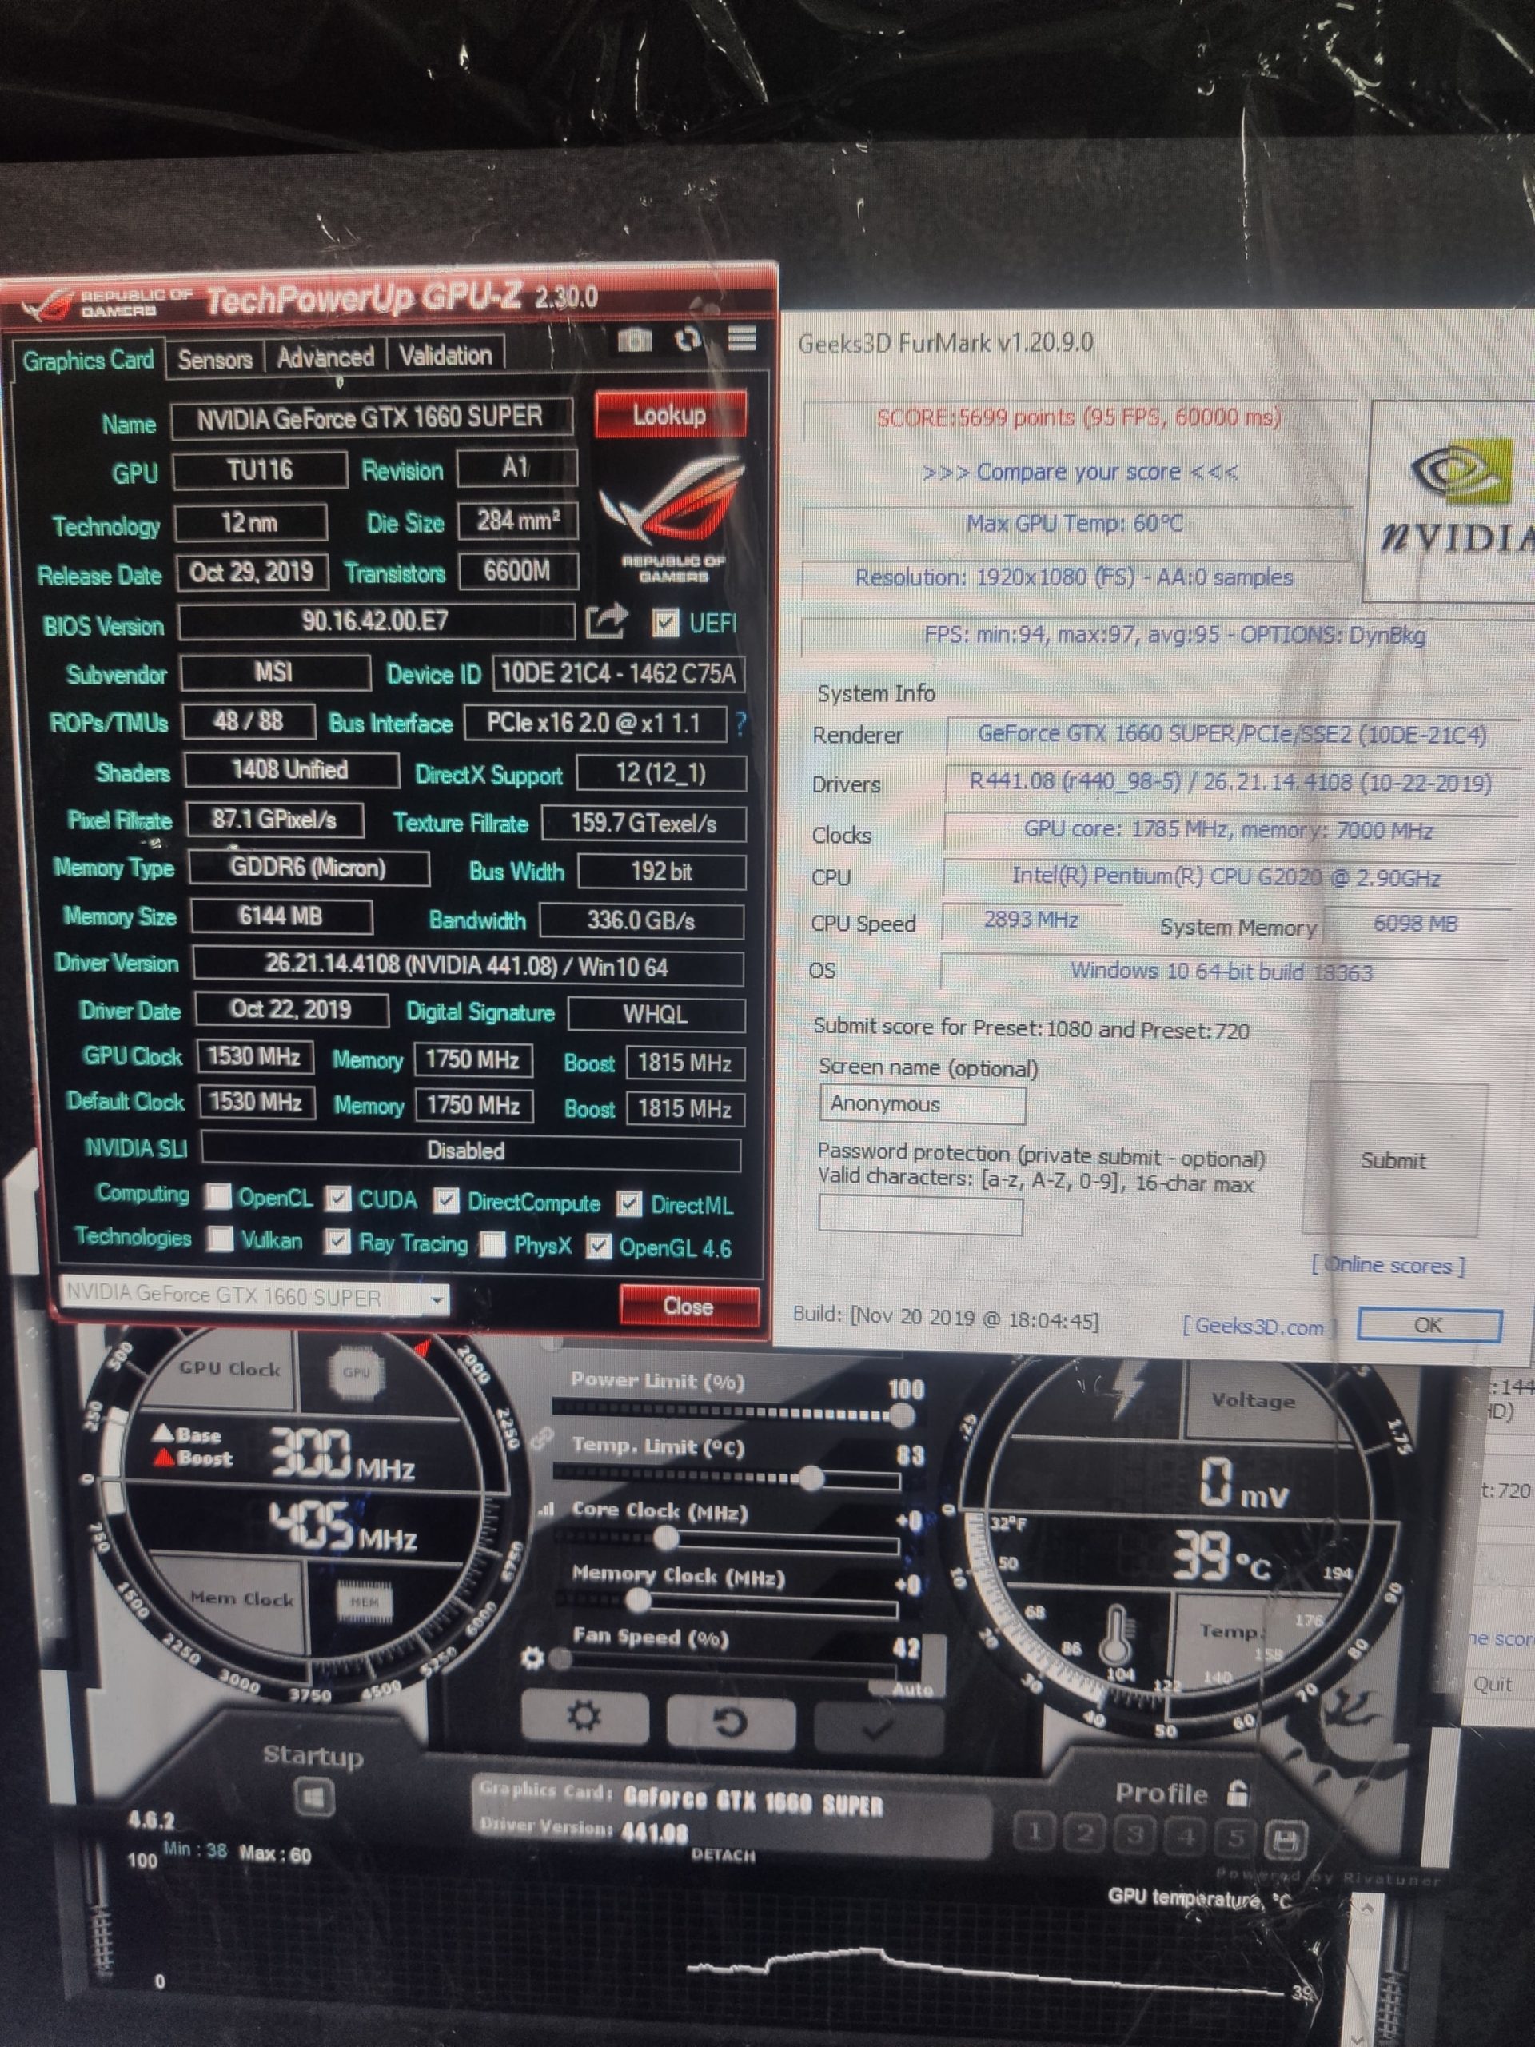Click the BIOS export share icon
The image size is (1535, 2047).
(x=607, y=621)
